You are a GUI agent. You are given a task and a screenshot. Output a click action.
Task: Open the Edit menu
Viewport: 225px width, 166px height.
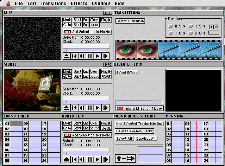[x=32, y=3]
